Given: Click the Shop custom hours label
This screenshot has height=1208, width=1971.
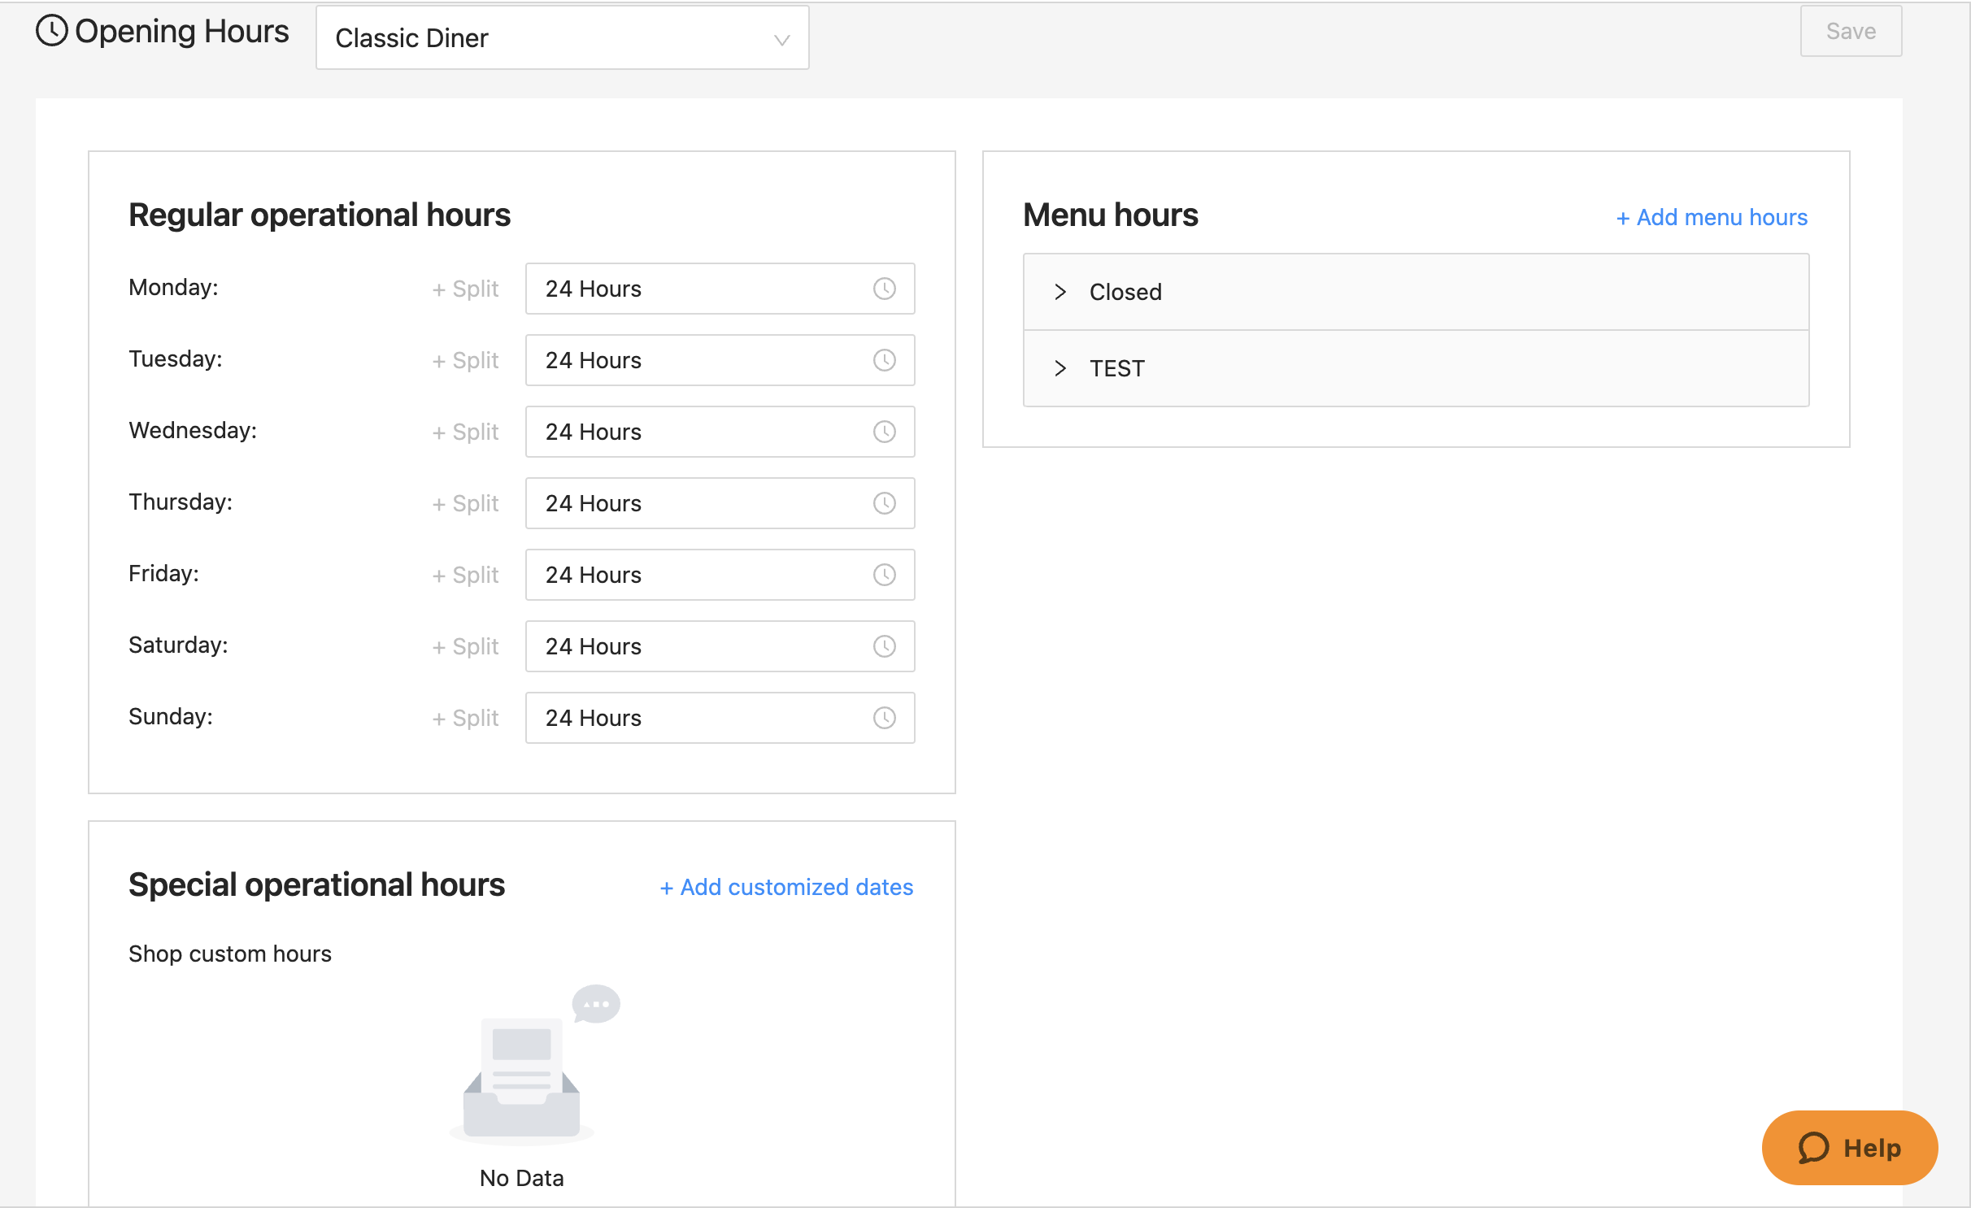Looking at the screenshot, I should coord(230,954).
